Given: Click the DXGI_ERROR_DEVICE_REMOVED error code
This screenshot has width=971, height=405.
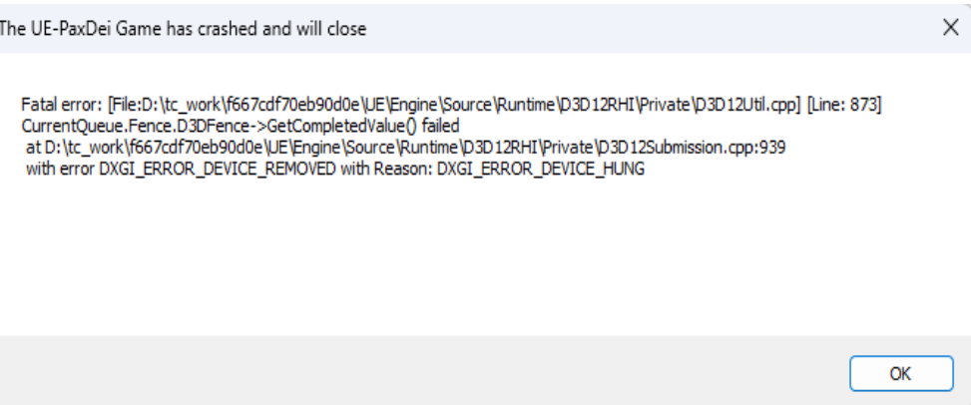Looking at the screenshot, I should click(218, 169).
